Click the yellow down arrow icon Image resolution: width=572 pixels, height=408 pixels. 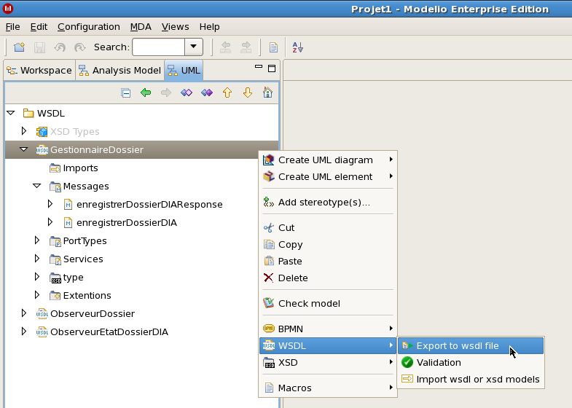pos(248,93)
